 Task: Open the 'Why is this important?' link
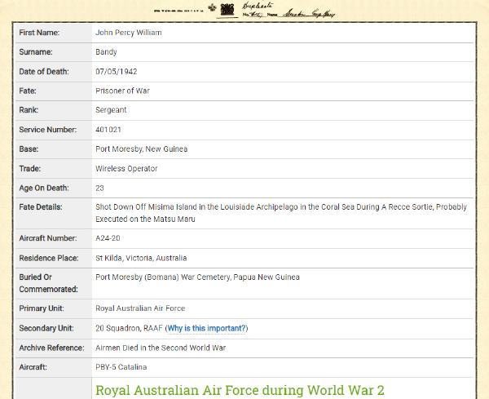coord(206,329)
